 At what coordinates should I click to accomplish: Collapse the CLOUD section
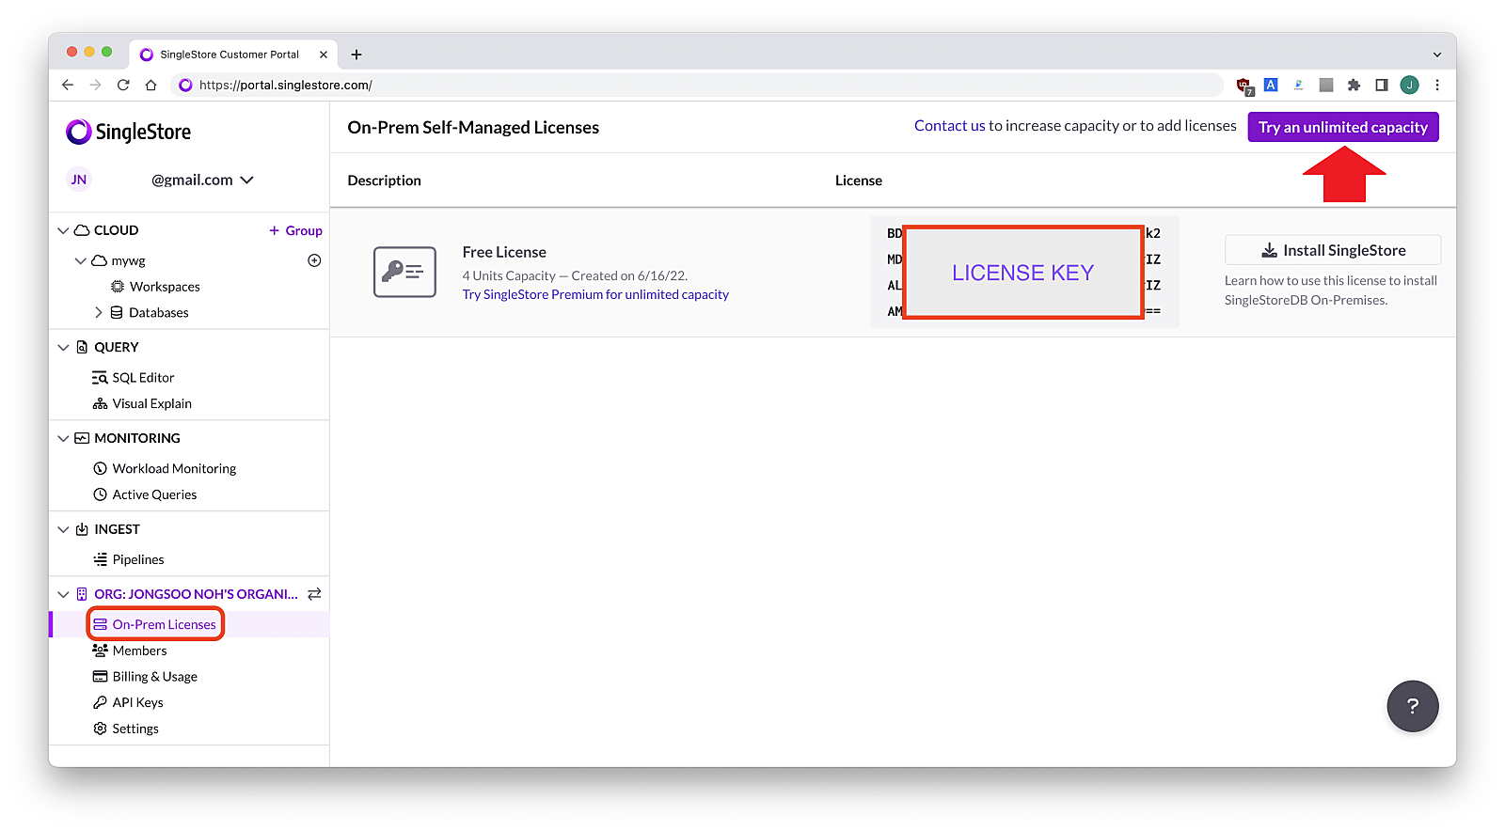63,230
